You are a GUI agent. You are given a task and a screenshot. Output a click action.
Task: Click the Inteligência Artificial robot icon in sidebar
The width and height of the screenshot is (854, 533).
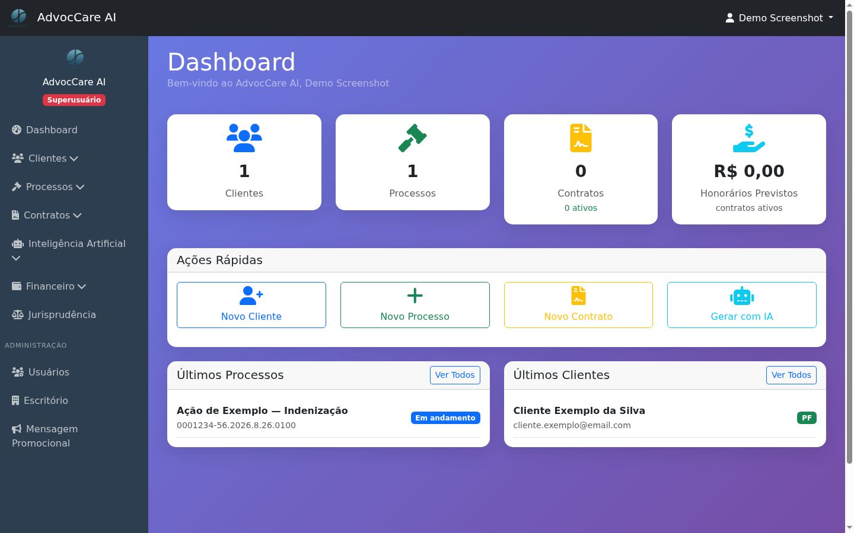18,243
